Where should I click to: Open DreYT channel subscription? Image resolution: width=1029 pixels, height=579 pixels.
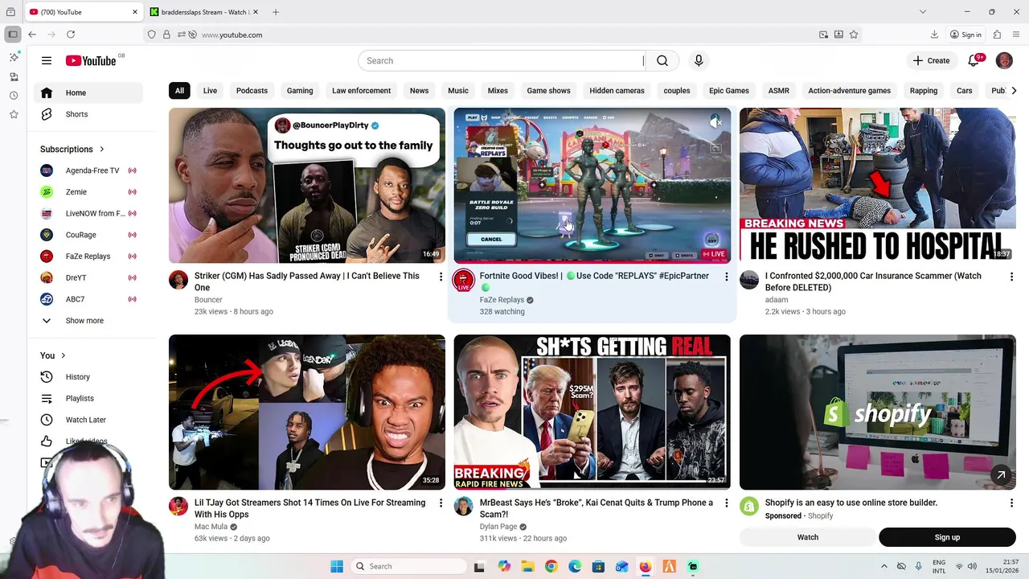click(x=88, y=277)
